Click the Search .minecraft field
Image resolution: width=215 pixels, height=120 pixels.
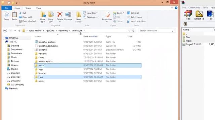pyautogui.click(x=157, y=31)
